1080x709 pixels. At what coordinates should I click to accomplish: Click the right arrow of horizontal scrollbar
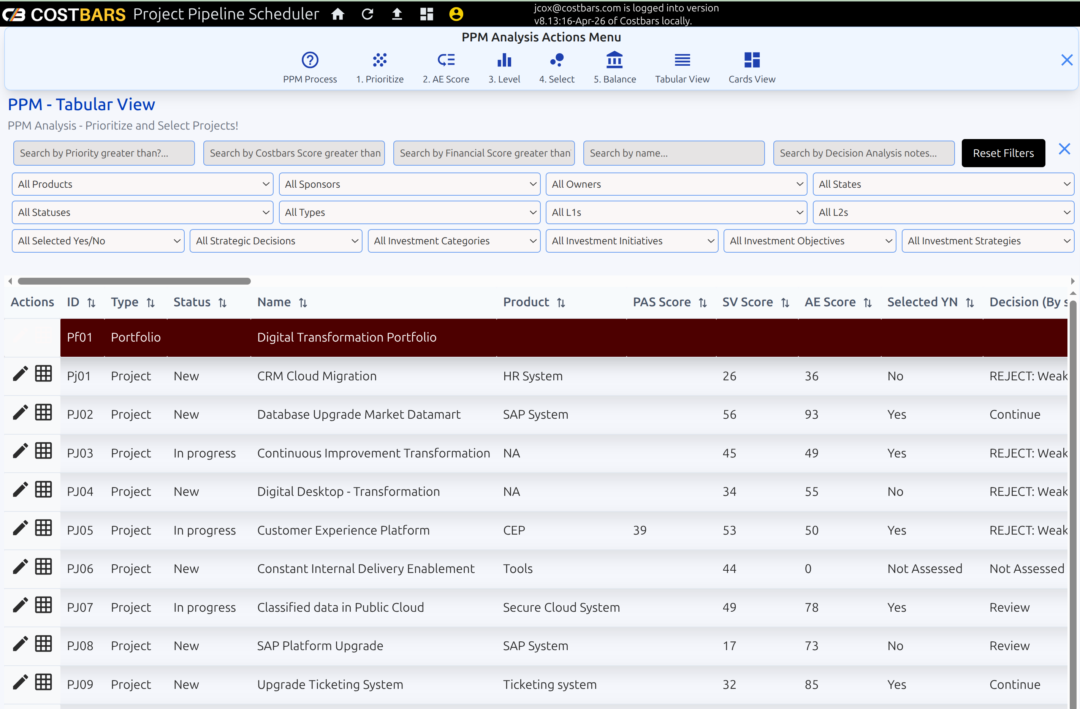1073,281
